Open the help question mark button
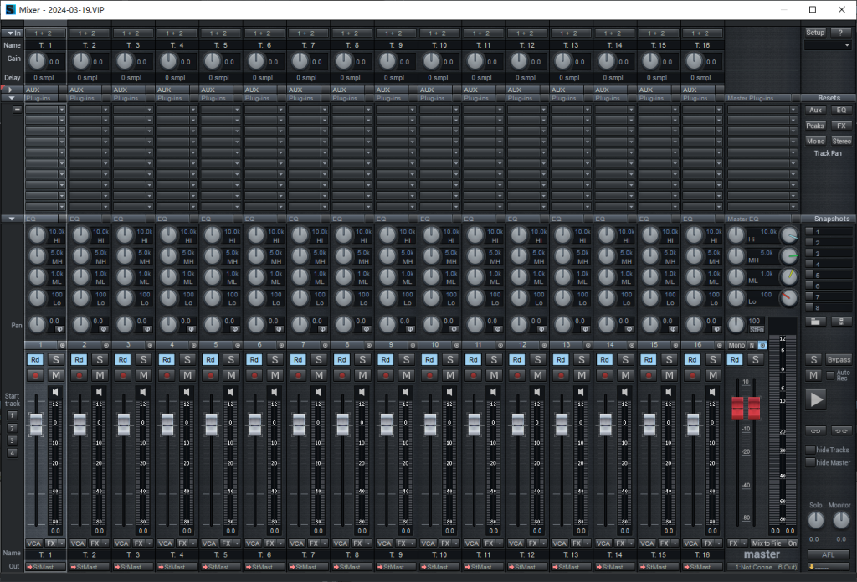This screenshot has width=857, height=582. (841, 33)
